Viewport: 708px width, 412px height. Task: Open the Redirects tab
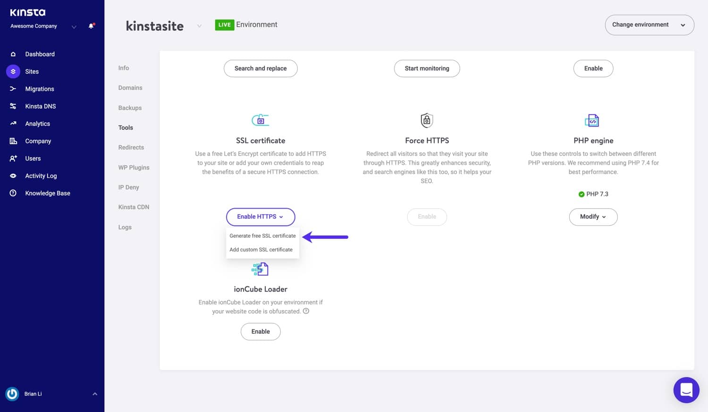tap(131, 147)
